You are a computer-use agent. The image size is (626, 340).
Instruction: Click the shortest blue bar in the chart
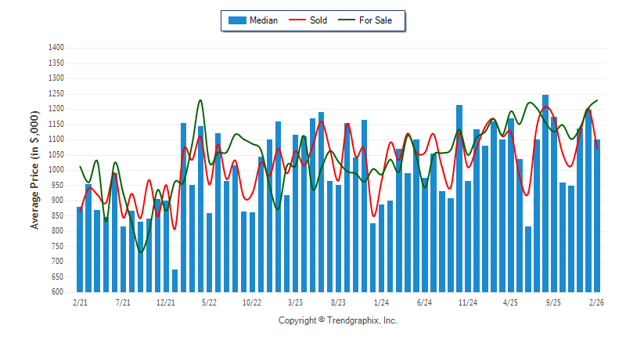pyautogui.click(x=174, y=280)
